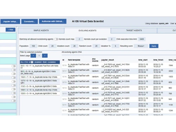
Task: Click time run value 1244
Action: coord(171,111)
